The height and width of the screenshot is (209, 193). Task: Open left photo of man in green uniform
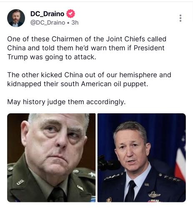click(51, 158)
